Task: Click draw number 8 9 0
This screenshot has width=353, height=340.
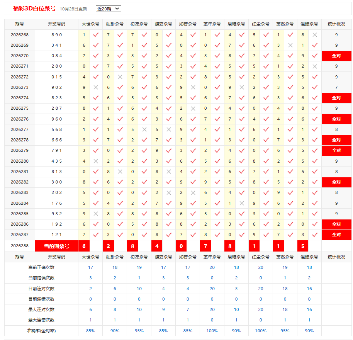Action: (56, 35)
